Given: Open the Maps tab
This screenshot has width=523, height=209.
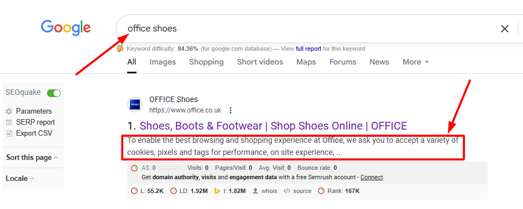Looking at the screenshot, I should pos(306,62).
